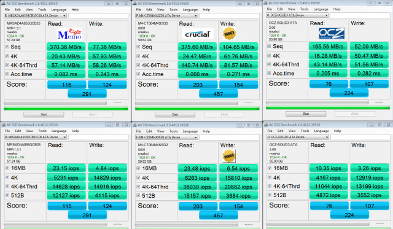393x229 pixels.
Task: Toggle 16MB checkbox in the OCZ iops window
Action: tap(270, 168)
